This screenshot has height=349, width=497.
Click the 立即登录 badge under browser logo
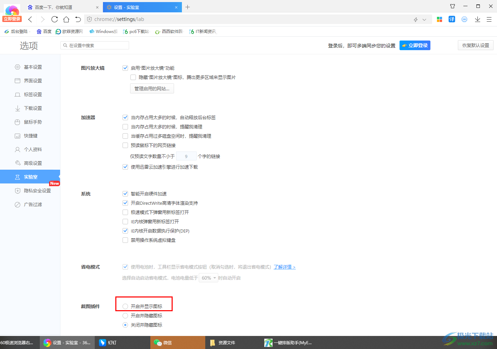pyautogui.click(x=12, y=19)
